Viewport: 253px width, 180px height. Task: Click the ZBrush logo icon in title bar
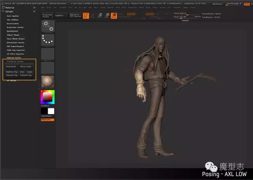pyautogui.click(x=2, y=4)
